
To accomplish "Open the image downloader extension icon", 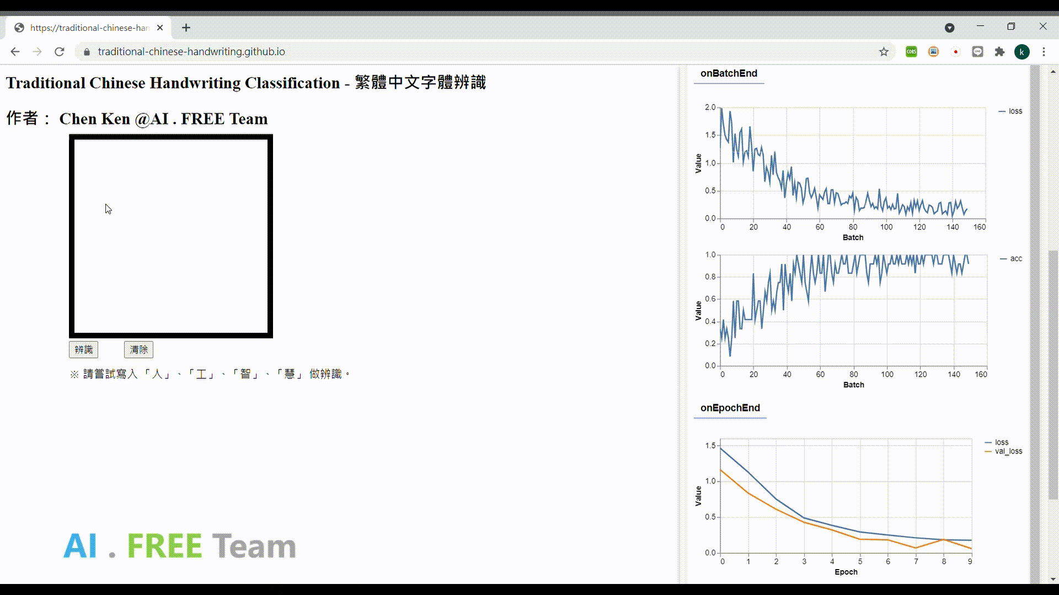I will [x=933, y=52].
